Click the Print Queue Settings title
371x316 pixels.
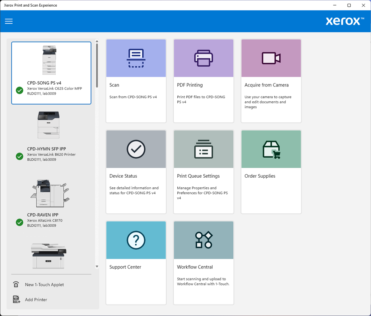pos(198,176)
